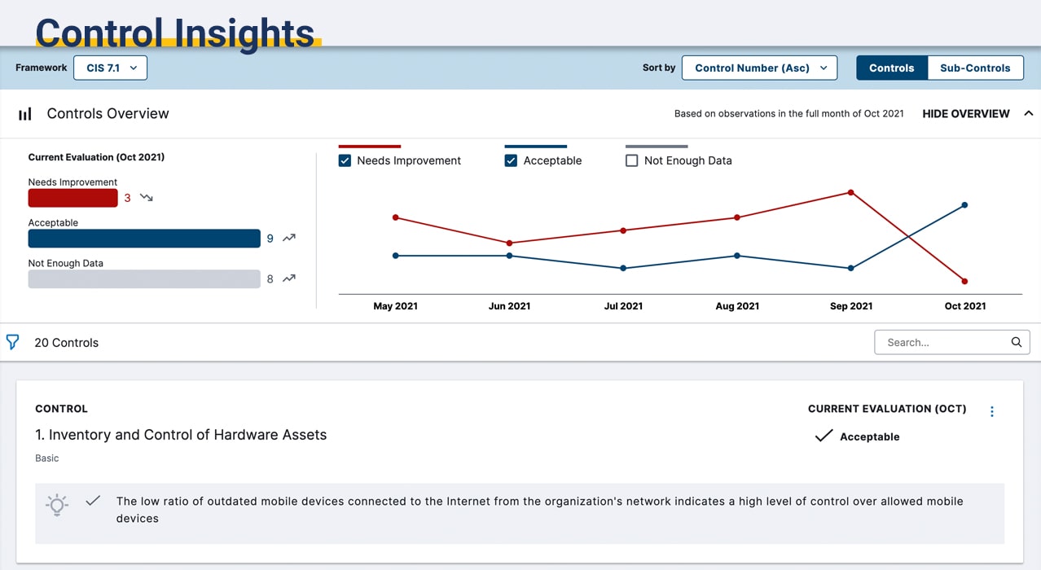
Task: Click the trend arrow beside Not Enough Data count
Action: click(x=289, y=278)
